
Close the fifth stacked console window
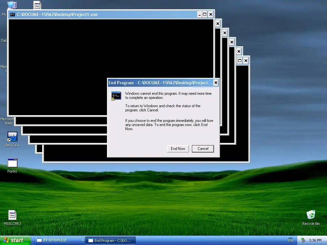(239, 51)
